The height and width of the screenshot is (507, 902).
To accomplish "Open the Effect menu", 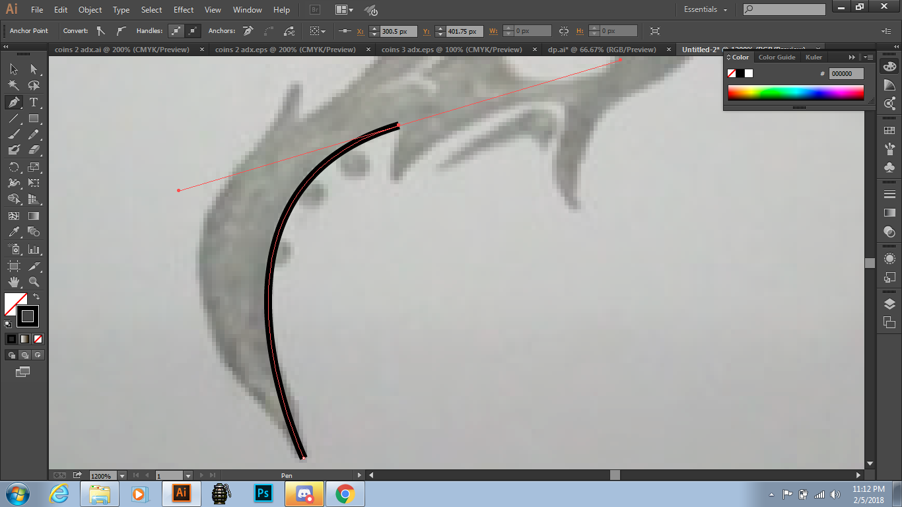I will point(184,10).
